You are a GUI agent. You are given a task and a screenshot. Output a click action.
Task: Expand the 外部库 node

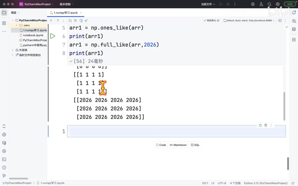pyautogui.click(x=12, y=50)
